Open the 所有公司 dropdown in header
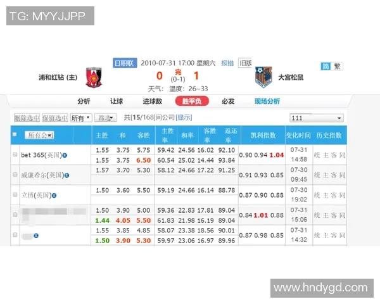 [x=39, y=135]
